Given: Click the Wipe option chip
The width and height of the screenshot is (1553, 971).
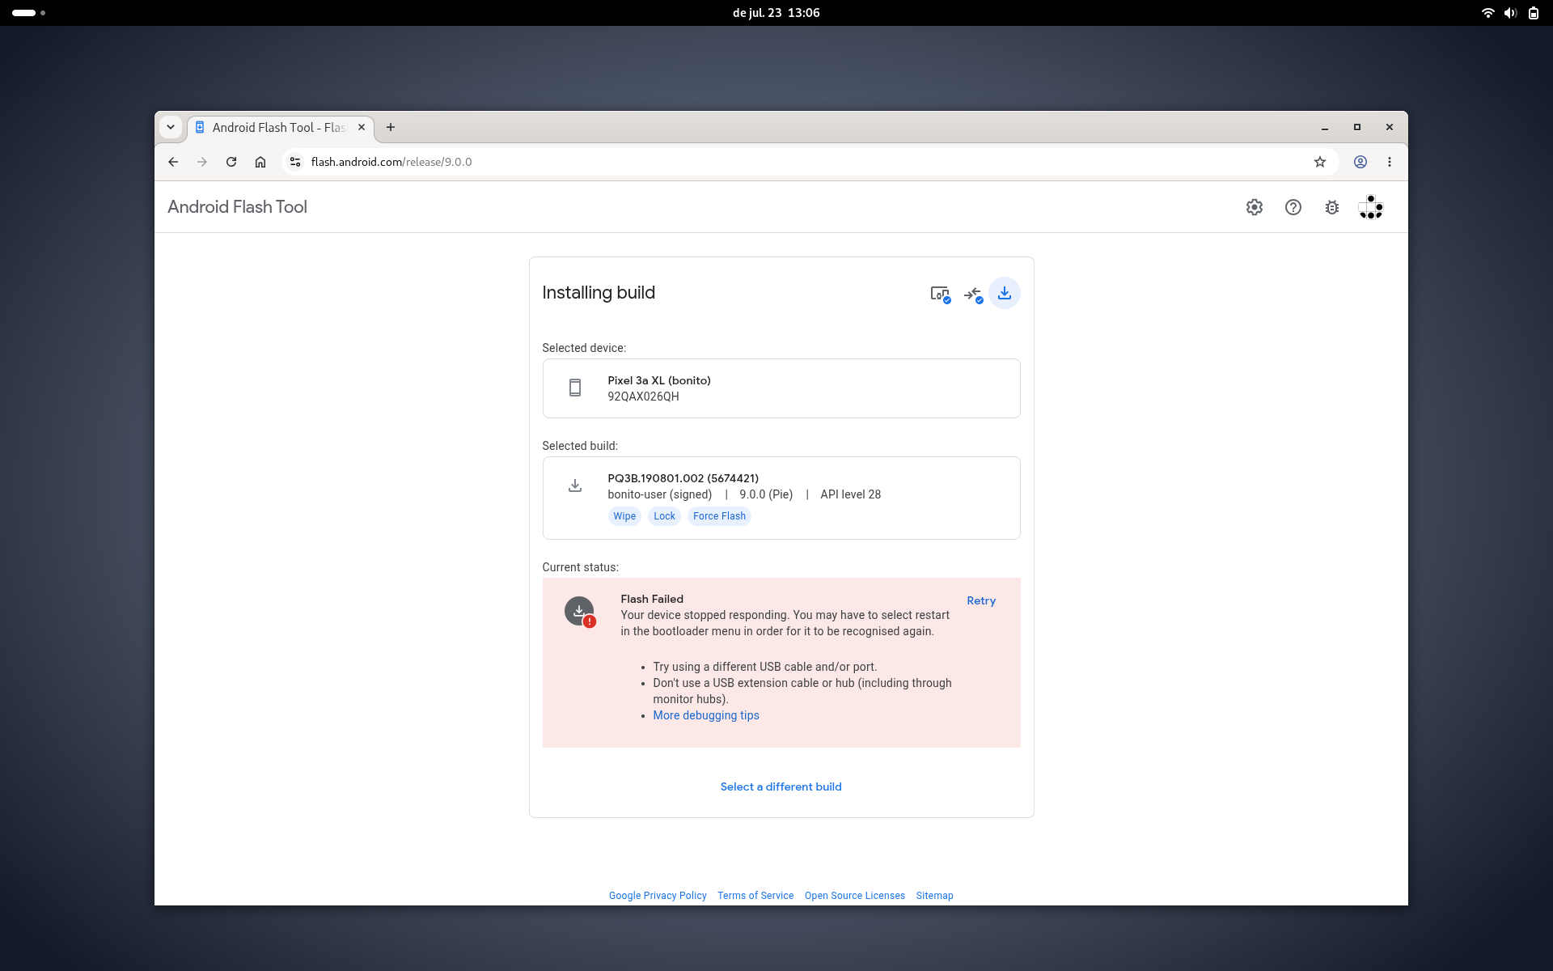Looking at the screenshot, I should (624, 516).
